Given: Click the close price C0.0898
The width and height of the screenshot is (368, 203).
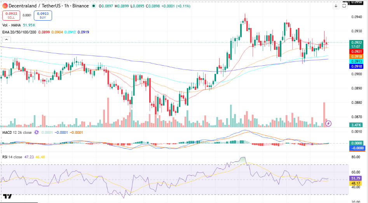Looking at the screenshot, I should 153,6.
